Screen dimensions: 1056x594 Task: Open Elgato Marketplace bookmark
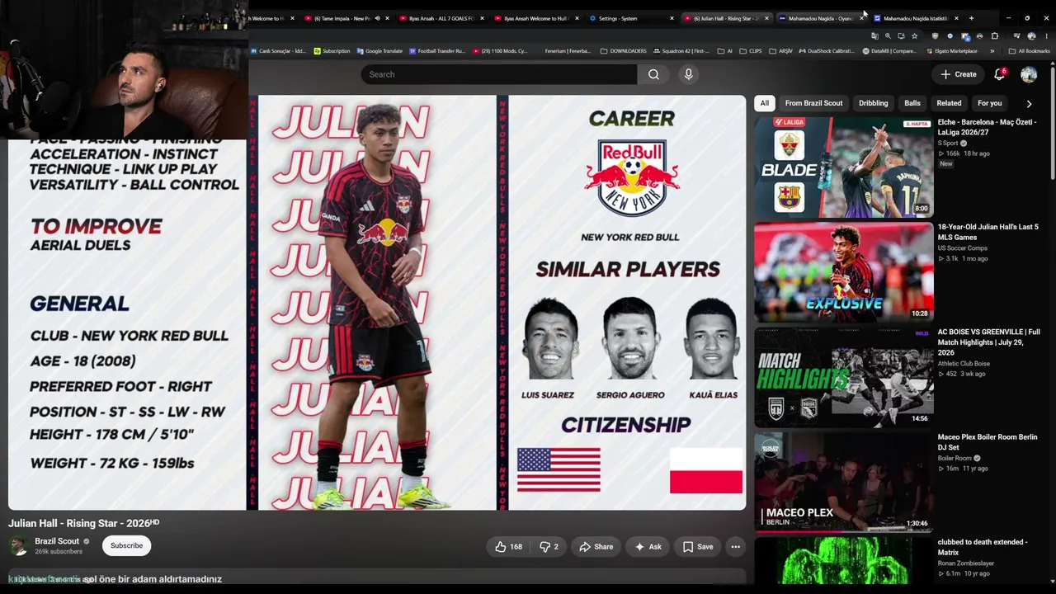coord(950,51)
